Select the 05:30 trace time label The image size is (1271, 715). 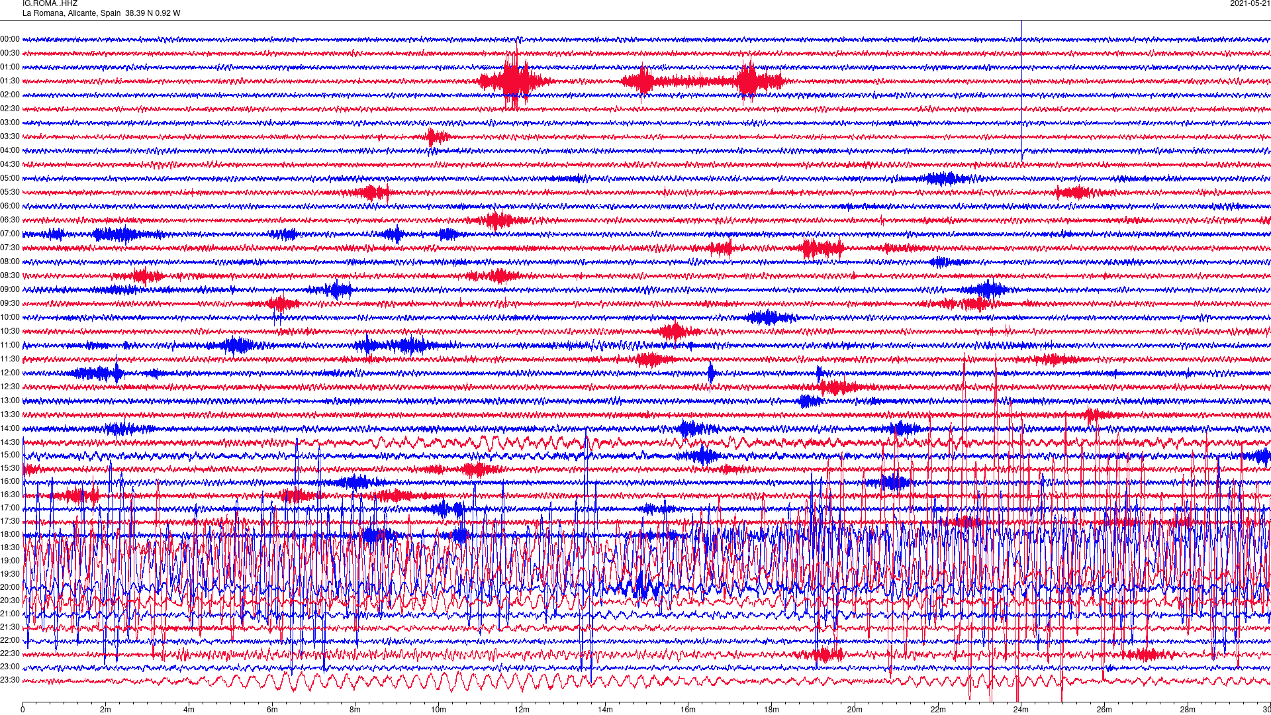pyautogui.click(x=10, y=192)
